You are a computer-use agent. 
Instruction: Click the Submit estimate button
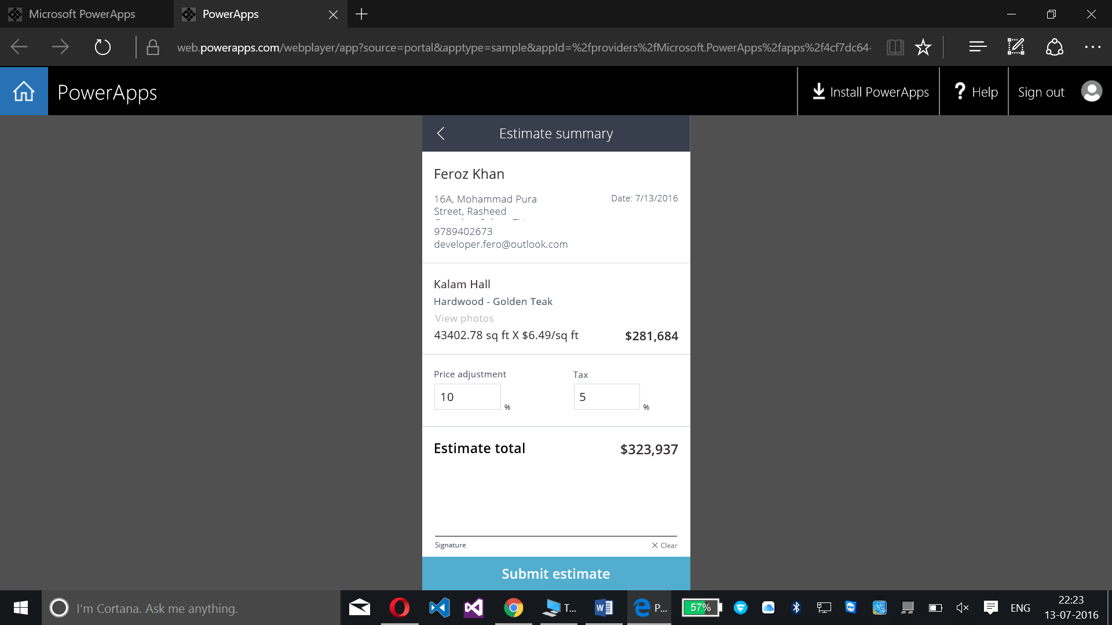[556, 573]
